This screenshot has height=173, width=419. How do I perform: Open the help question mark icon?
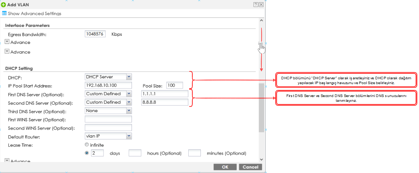tap(256, 4)
